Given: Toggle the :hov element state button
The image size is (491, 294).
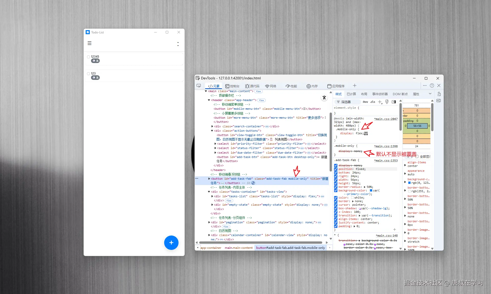Looking at the screenshot, I should tap(365, 102).
